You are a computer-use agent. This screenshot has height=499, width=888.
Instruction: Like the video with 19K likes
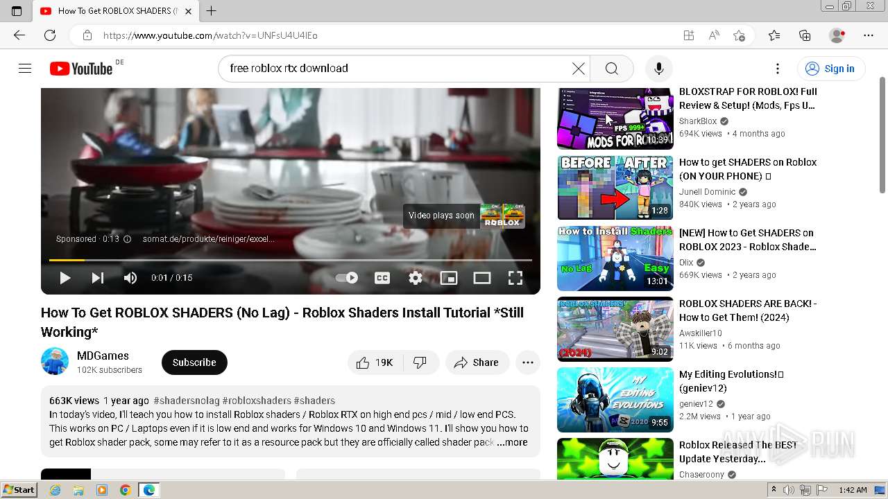click(375, 362)
